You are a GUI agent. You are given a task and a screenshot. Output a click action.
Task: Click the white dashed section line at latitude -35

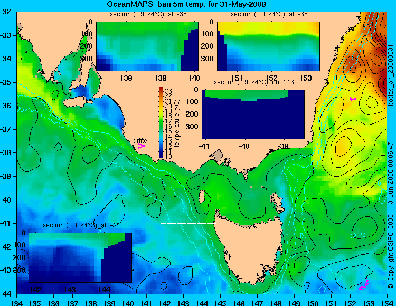(348, 94)
